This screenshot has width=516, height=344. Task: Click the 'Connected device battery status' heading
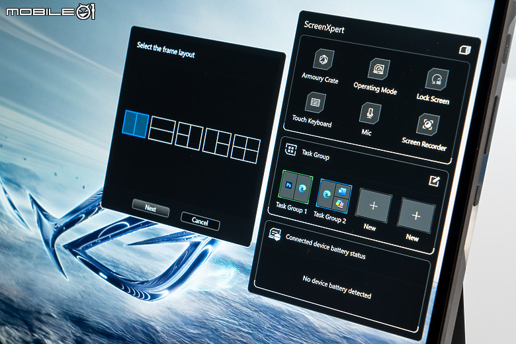(325, 246)
